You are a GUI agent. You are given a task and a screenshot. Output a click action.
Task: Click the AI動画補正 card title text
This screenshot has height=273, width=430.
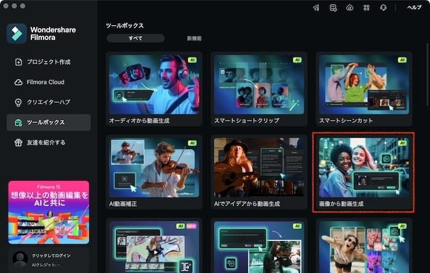123,204
